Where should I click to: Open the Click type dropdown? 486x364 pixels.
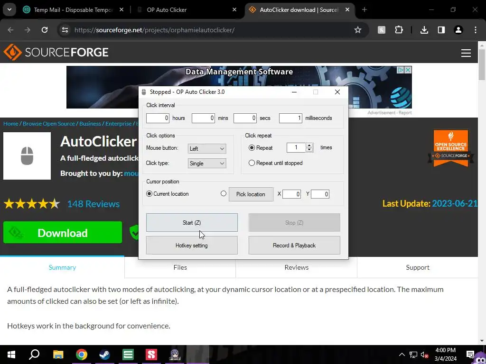tap(207, 164)
